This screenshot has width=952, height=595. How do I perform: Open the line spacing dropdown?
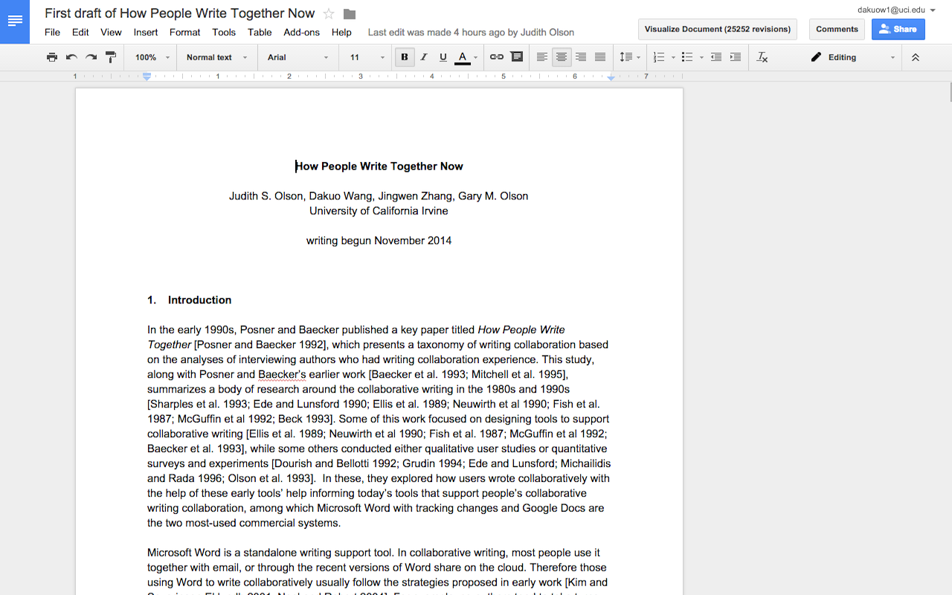630,57
